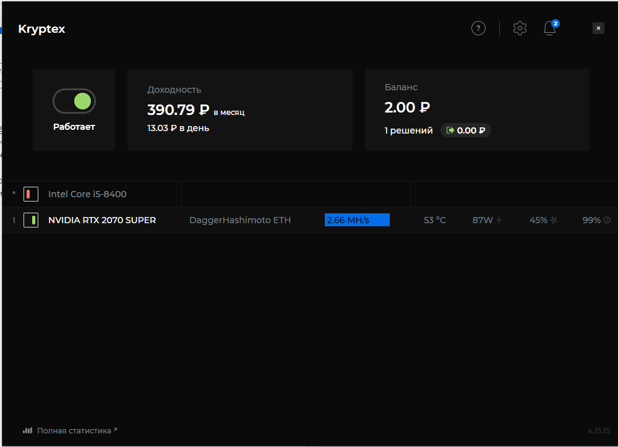The width and height of the screenshot is (618, 447).
Task: Click the fan icon next to 45%
Action: tap(554, 220)
